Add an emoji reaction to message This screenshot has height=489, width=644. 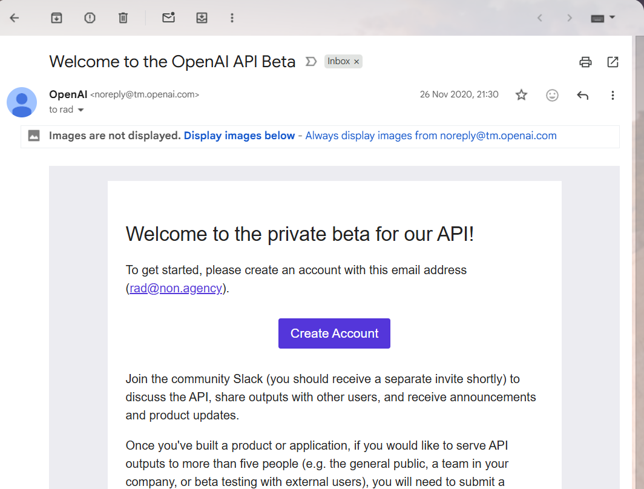coord(552,95)
